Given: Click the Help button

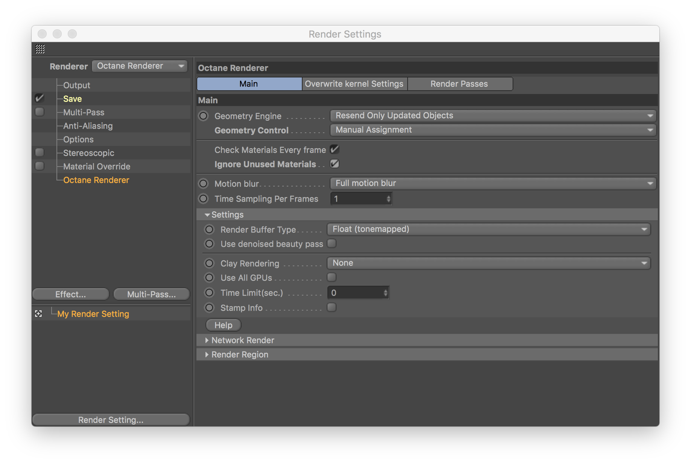Looking at the screenshot, I should 224,325.
